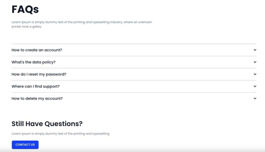Screen dimensions: 265x152
Task: Click chevron icon beside 'How to create an account?'
Action: (x=255, y=50)
